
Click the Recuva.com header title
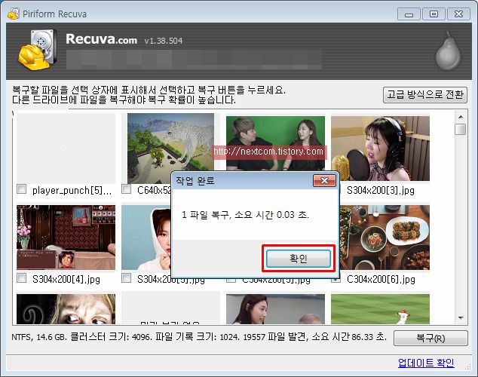tap(101, 39)
